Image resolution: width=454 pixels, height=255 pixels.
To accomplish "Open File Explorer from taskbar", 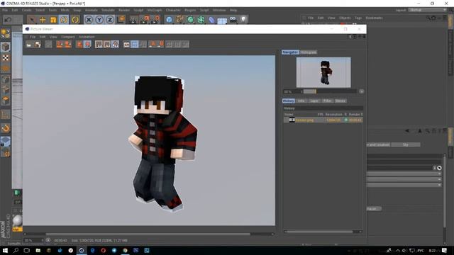I will pyautogui.click(x=38, y=250).
